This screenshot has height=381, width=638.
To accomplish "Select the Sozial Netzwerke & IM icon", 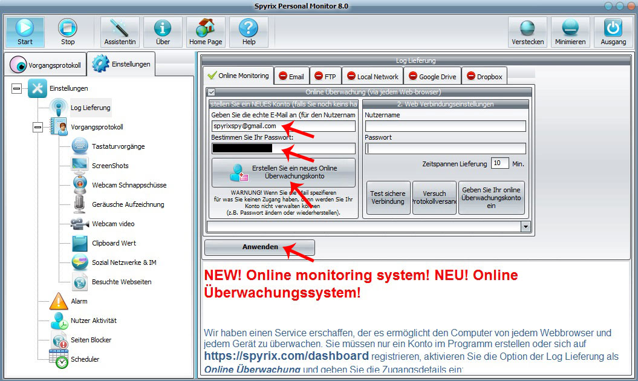I will click(80, 262).
